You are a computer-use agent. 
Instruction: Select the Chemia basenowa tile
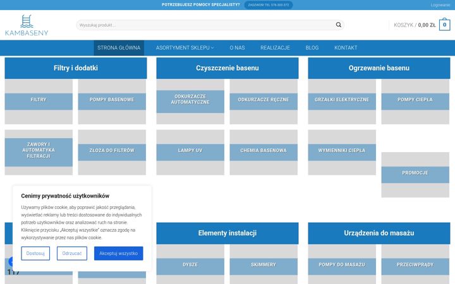264,152
